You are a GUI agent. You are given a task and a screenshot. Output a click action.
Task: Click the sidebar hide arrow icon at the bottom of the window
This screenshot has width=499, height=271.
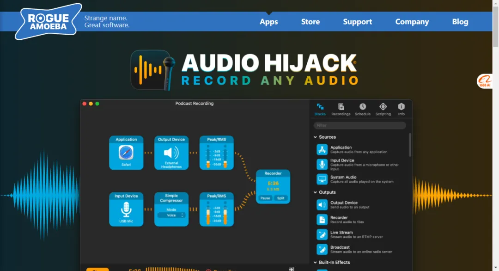(291, 269)
